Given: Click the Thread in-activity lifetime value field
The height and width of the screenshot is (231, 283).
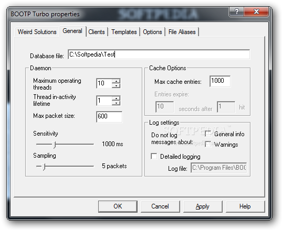Looking at the screenshot, I should coord(104,101).
